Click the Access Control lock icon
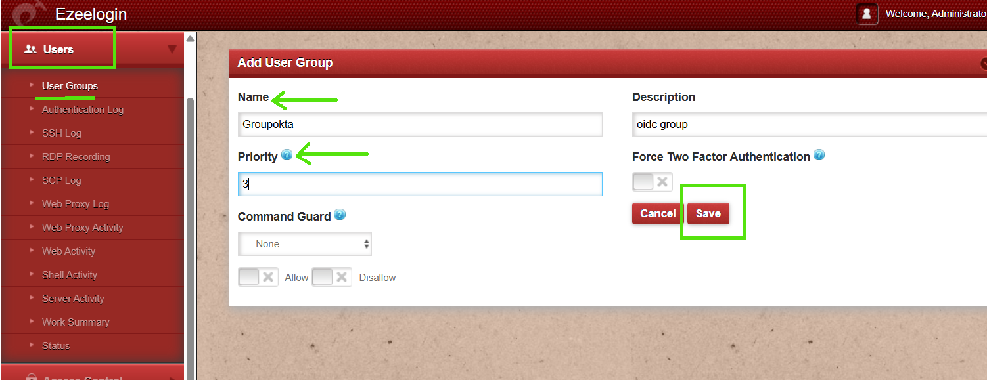 pyautogui.click(x=31, y=377)
